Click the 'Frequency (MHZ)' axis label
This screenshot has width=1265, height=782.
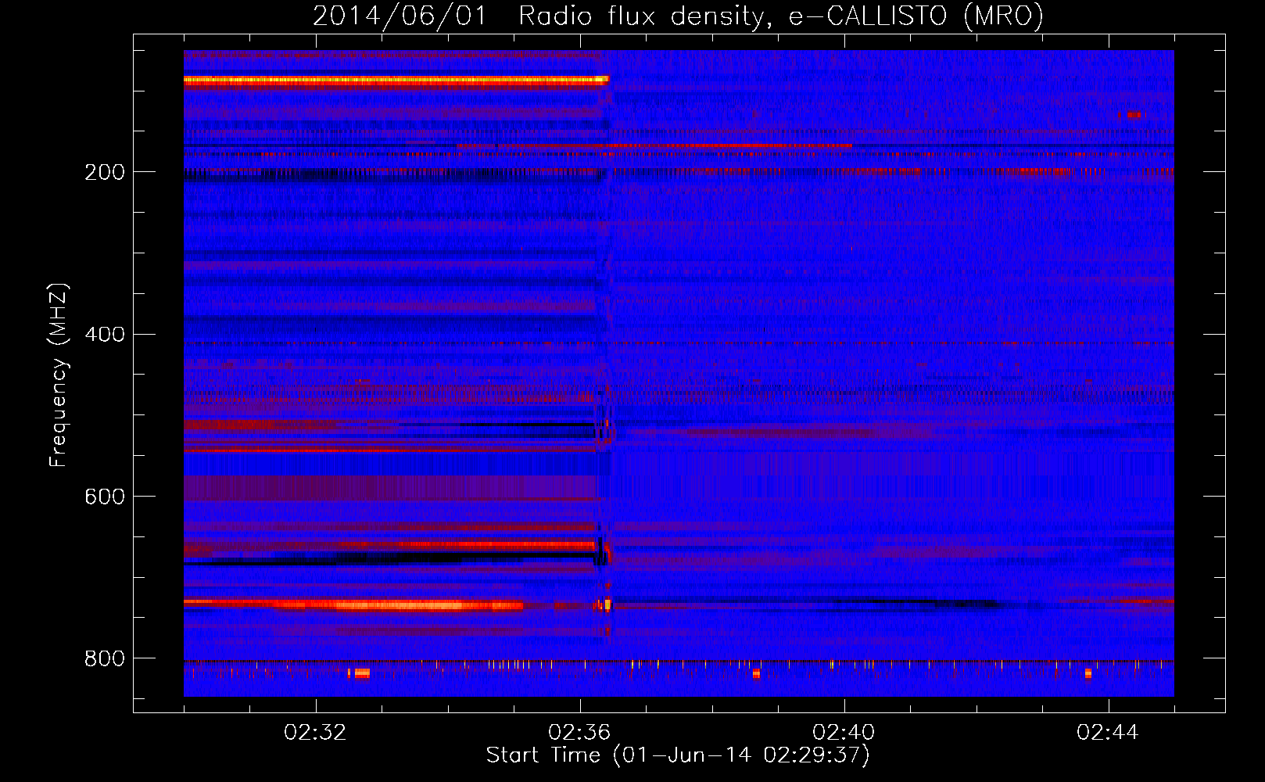click(59, 375)
